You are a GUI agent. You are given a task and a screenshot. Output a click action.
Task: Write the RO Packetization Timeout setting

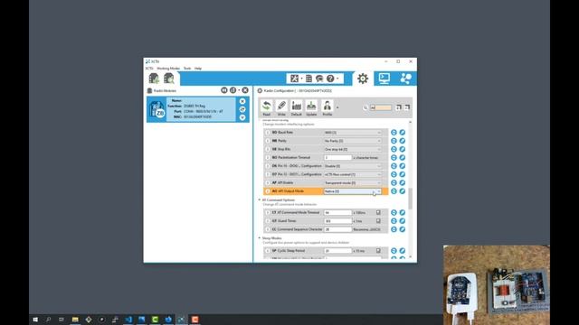pyautogui.click(x=402, y=158)
